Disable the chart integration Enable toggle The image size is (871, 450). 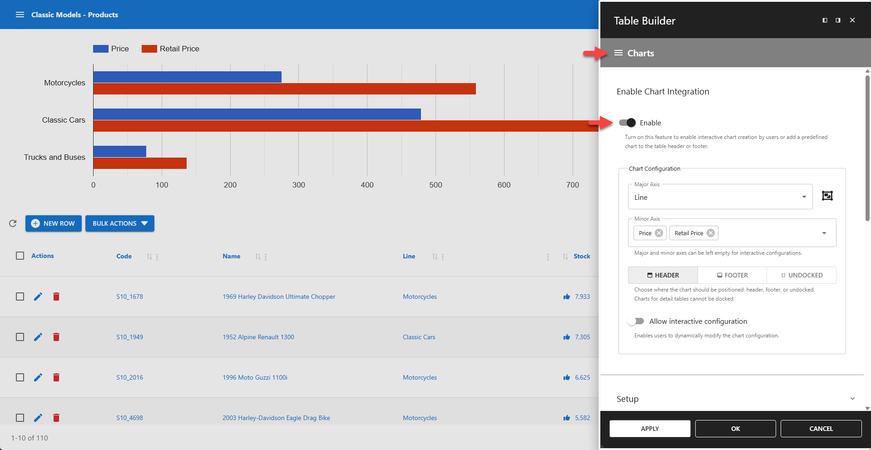(x=627, y=123)
